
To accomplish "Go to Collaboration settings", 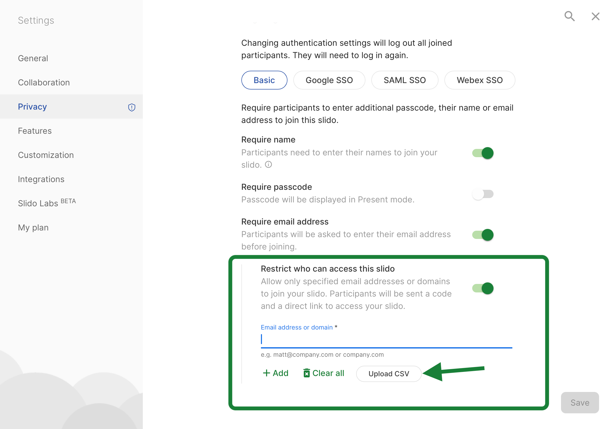I will coord(71,82).
